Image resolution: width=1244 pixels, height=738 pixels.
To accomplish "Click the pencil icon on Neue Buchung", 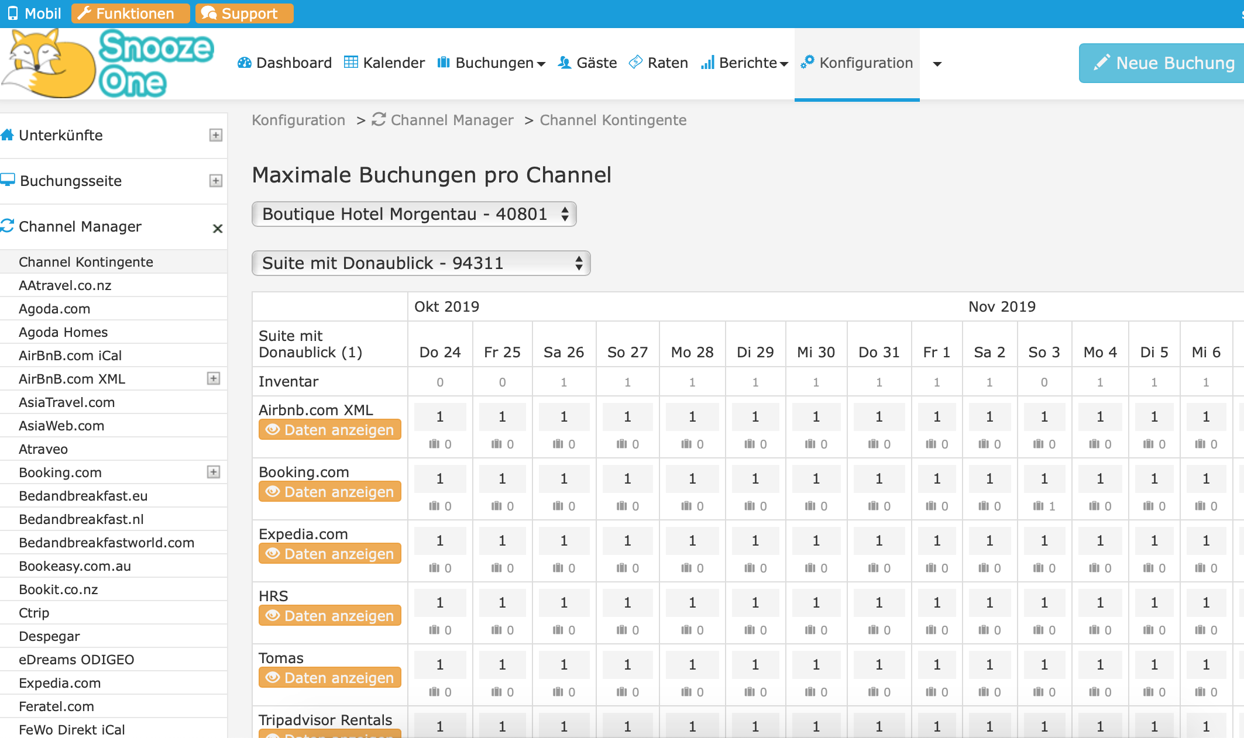I will coord(1101,62).
